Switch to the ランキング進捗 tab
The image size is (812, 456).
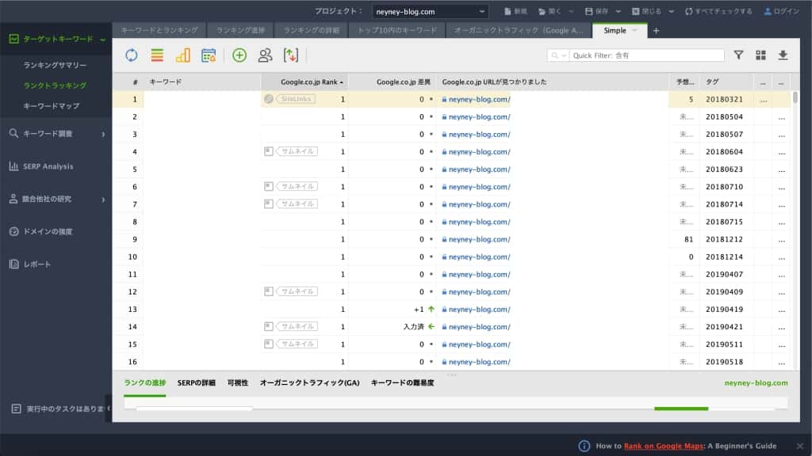[240, 30]
